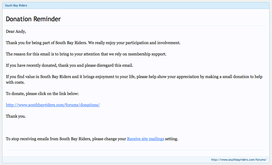This screenshot has height=165, width=272.
Task: Click the text "To stop receiving emails from South Bay Riders"
Action: (x=48, y=139)
